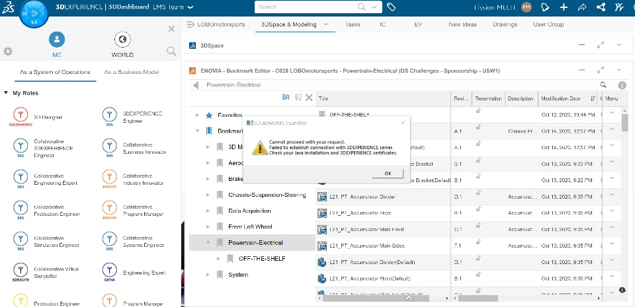
Task: Select the WORLD globe icon
Action: coord(122,40)
